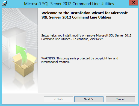
Task: Click the left banner image panel
Action: point(20,50)
